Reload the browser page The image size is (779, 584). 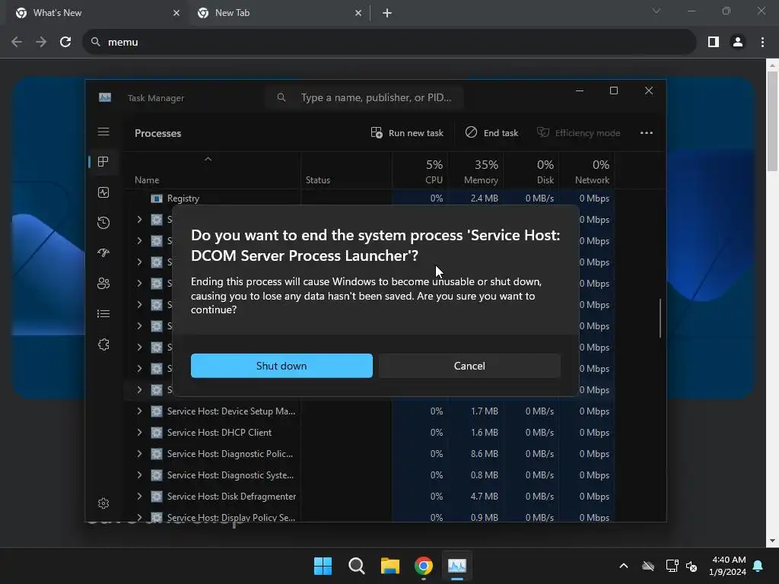click(65, 42)
